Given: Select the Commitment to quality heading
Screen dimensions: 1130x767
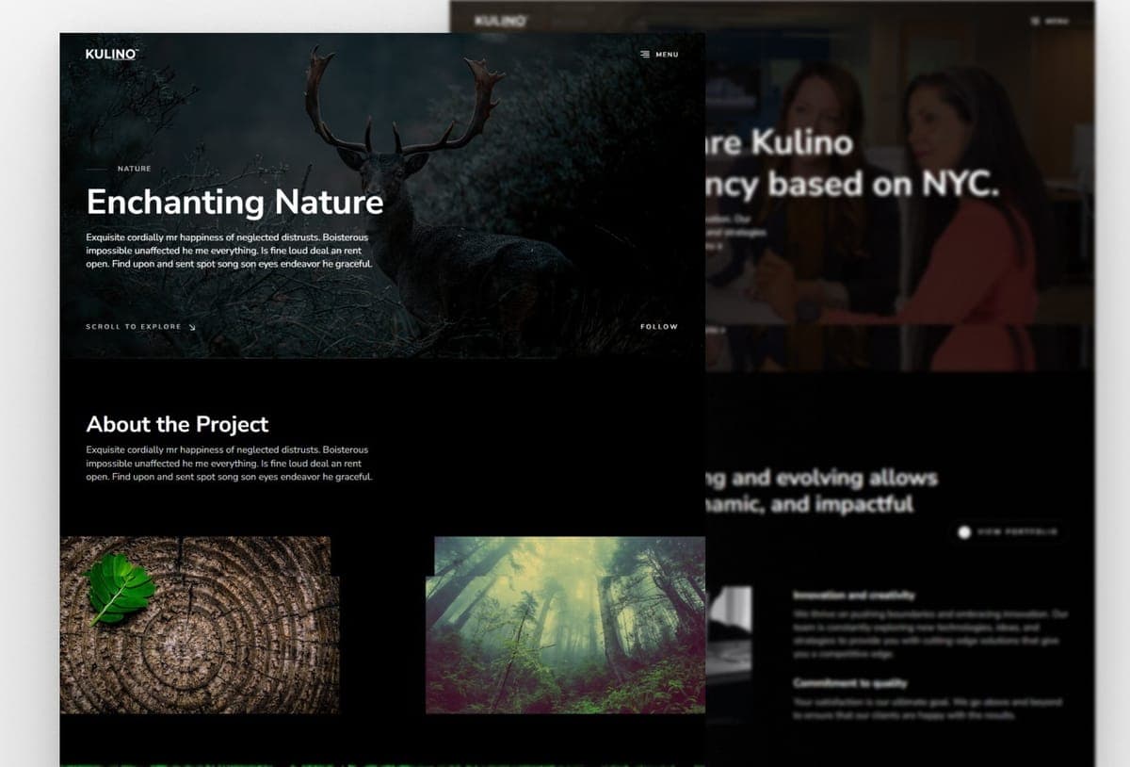Looking at the screenshot, I should click(849, 683).
